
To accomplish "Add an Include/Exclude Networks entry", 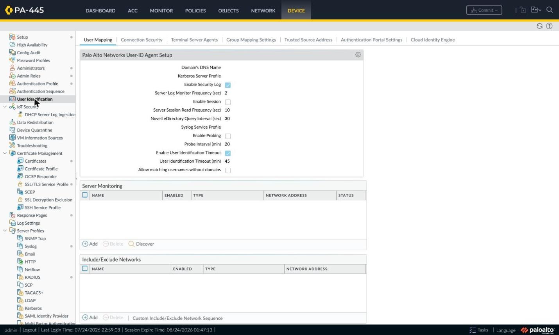I will pyautogui.click(x=90, y=317).
